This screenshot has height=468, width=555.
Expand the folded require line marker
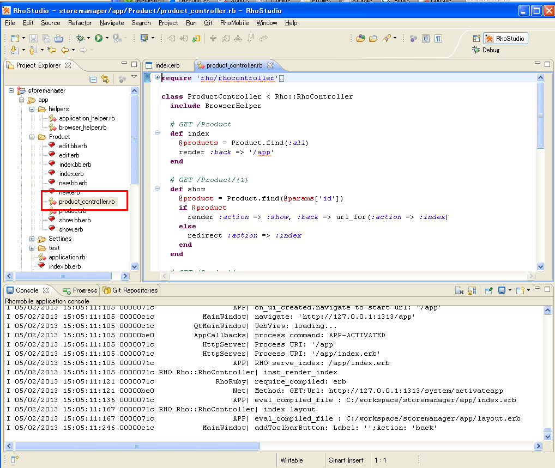point(157,77)
